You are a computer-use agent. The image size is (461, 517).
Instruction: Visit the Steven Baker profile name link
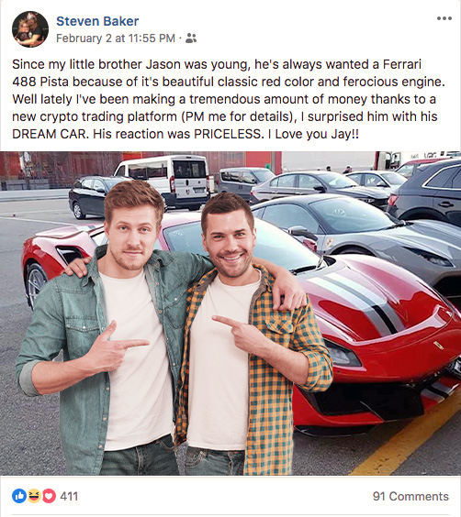[x=97, y=21]
